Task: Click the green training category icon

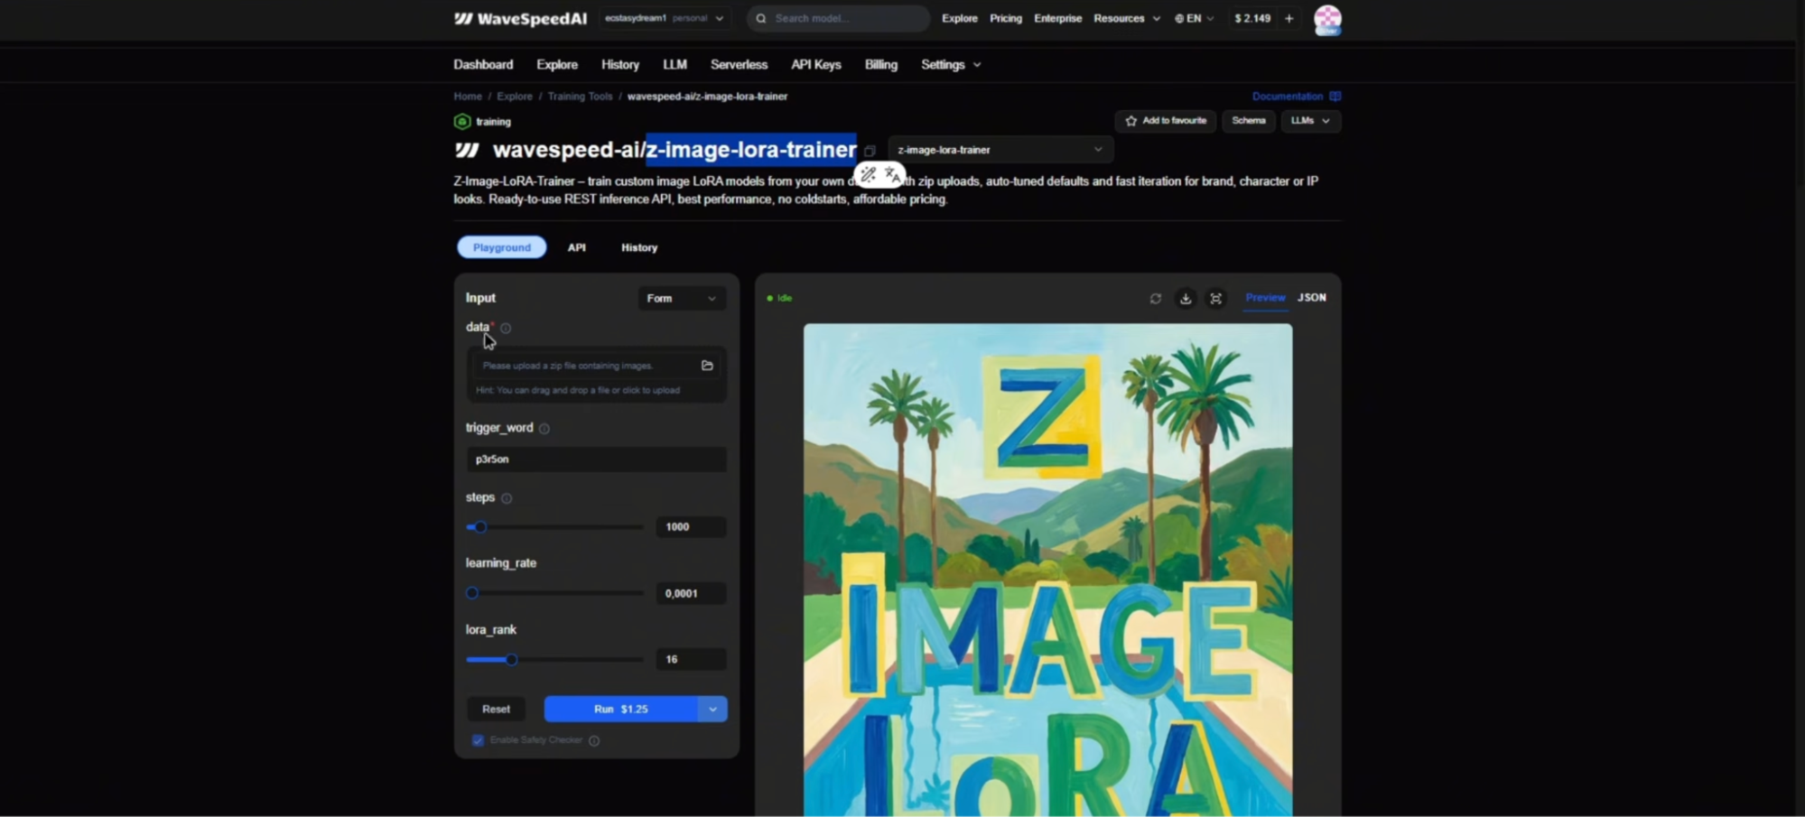Action: 462,121
